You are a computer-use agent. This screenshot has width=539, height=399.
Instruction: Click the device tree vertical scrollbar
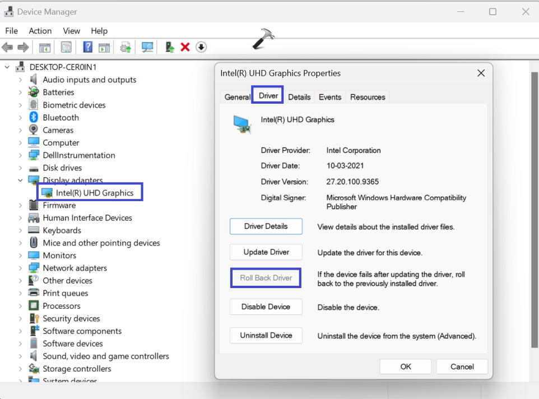[534, 210]
